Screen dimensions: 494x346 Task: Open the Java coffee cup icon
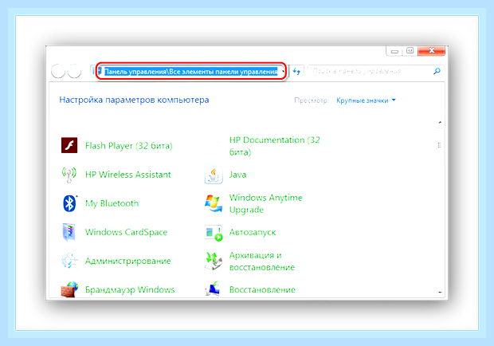click(x=214, y=175)
